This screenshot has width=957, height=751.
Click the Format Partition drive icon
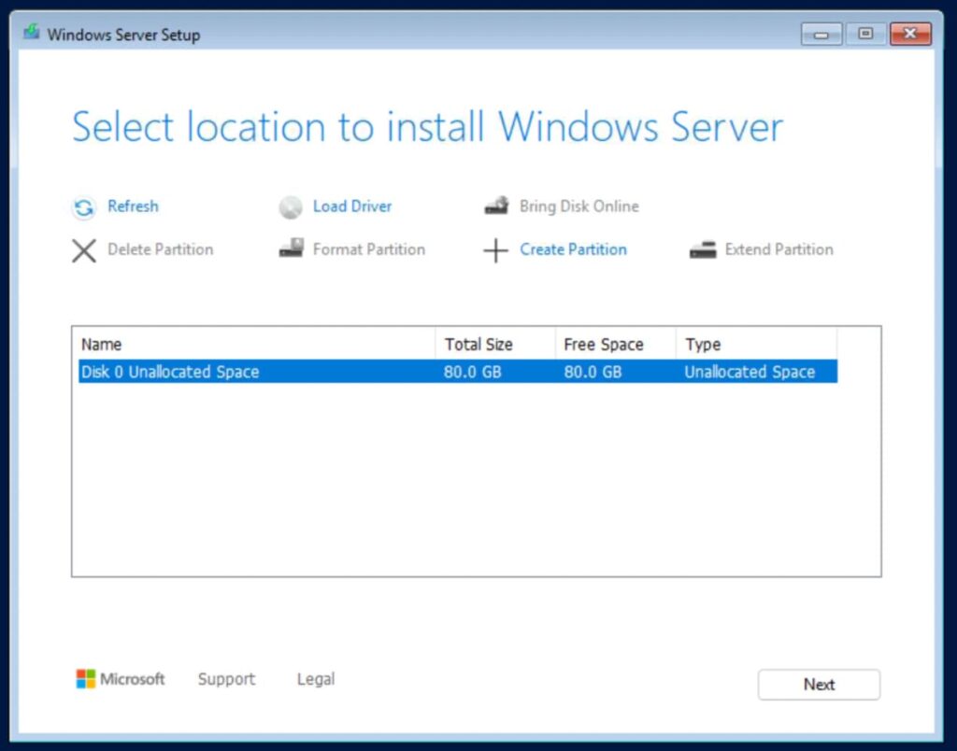pos(291,249)
